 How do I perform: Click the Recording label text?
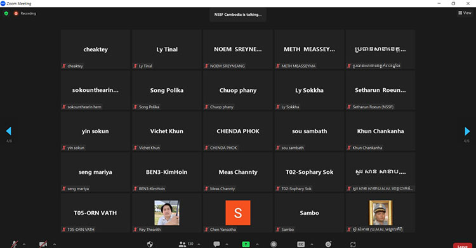[x=28, y=13]
